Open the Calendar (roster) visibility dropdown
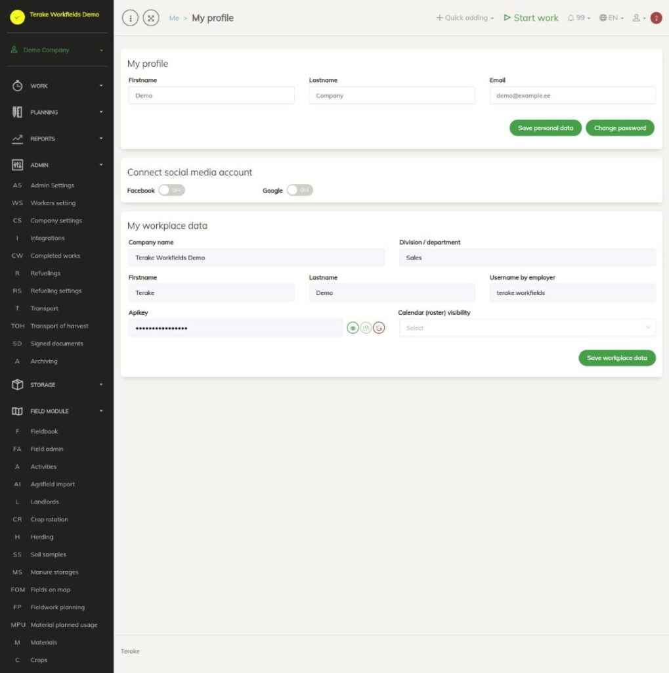Image resolution: width=669 pixels, height=673 pixels. (x=527, y=328)
